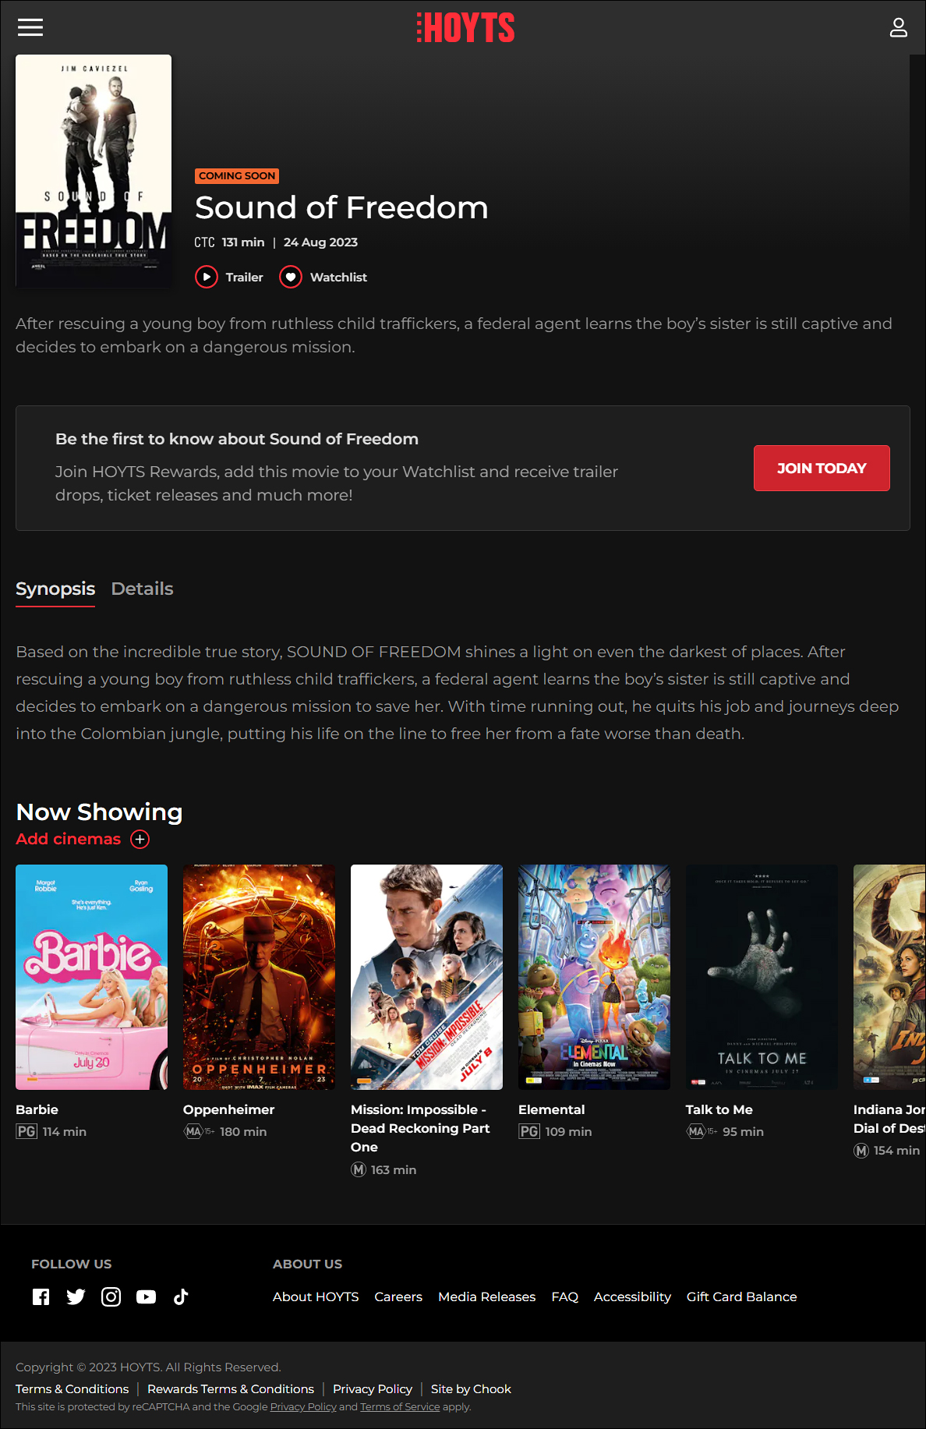Play the Sound of Freedom trailer
The image size is (926, 1429).
pyautogui.click(x=229, y=277)
